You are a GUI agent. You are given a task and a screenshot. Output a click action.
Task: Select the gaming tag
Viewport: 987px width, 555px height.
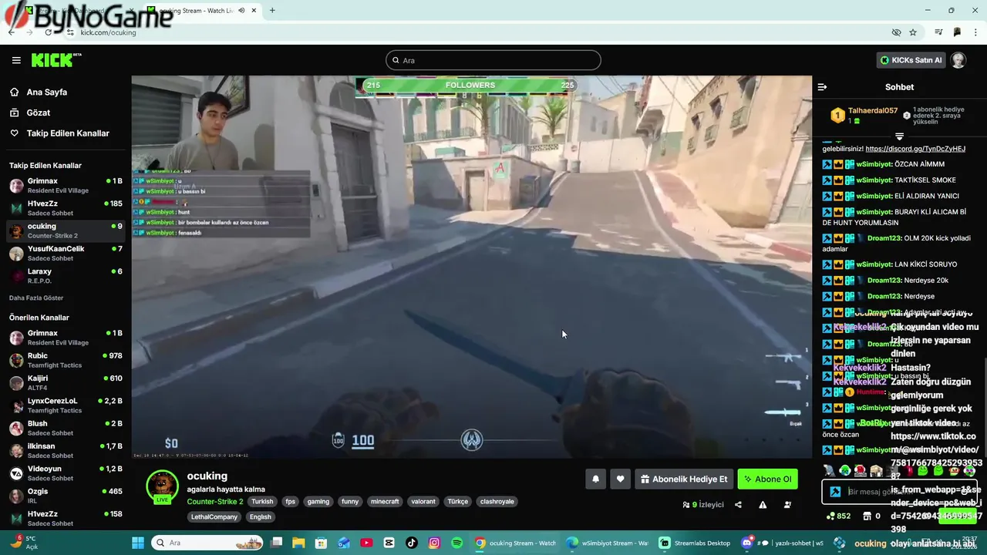[x=318, y=501]
